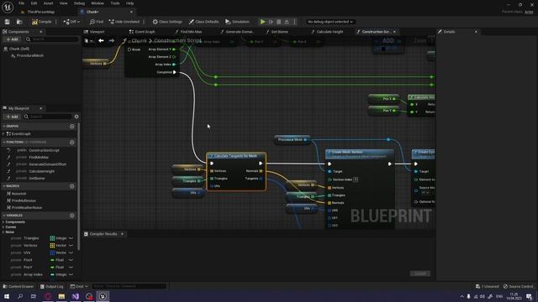Click the UVs variable type swatch
Screen dimensions: 538x302
pos(52,253)
